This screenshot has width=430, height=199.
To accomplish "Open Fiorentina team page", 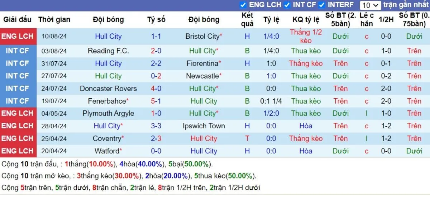I will tap(202, 63).
